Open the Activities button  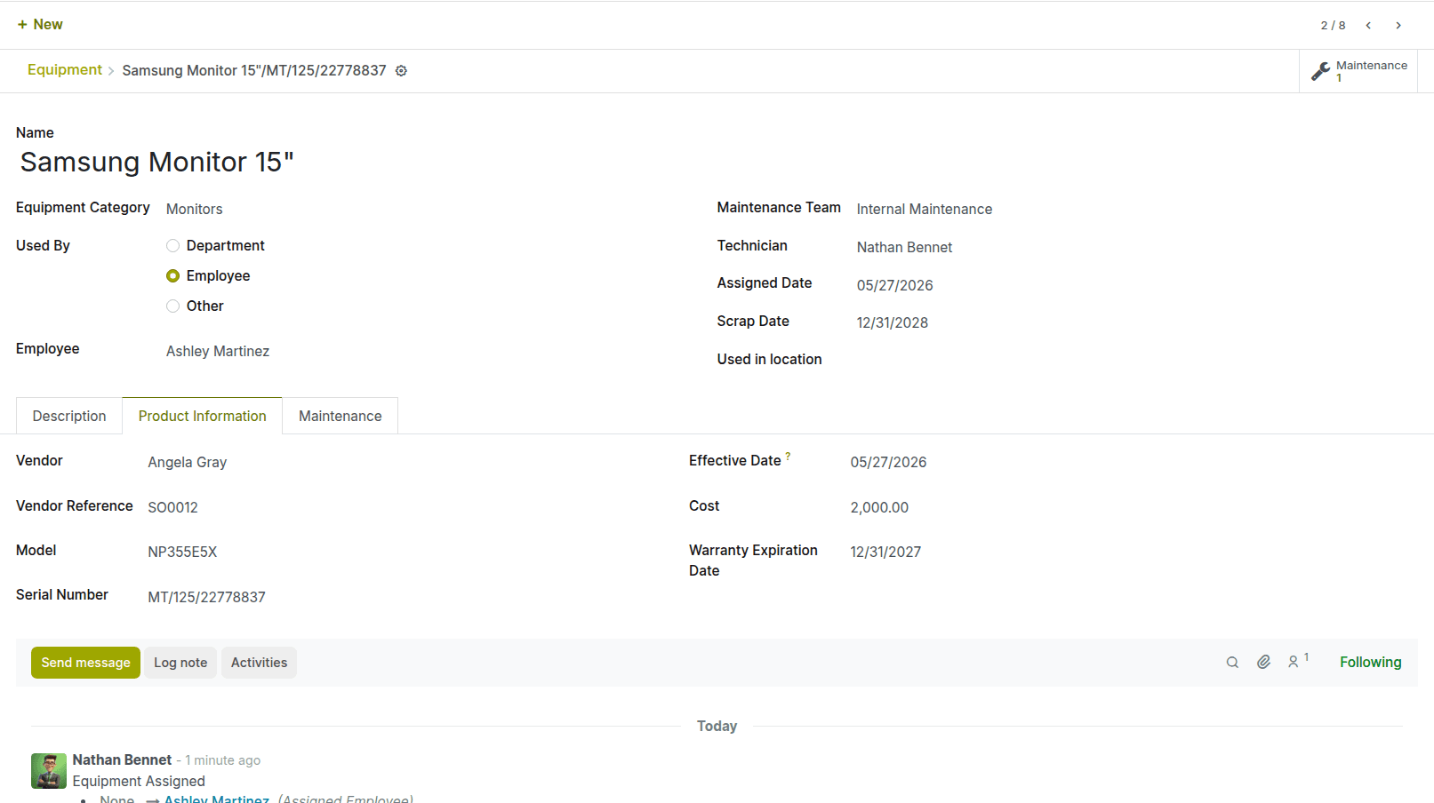[259, 664]
